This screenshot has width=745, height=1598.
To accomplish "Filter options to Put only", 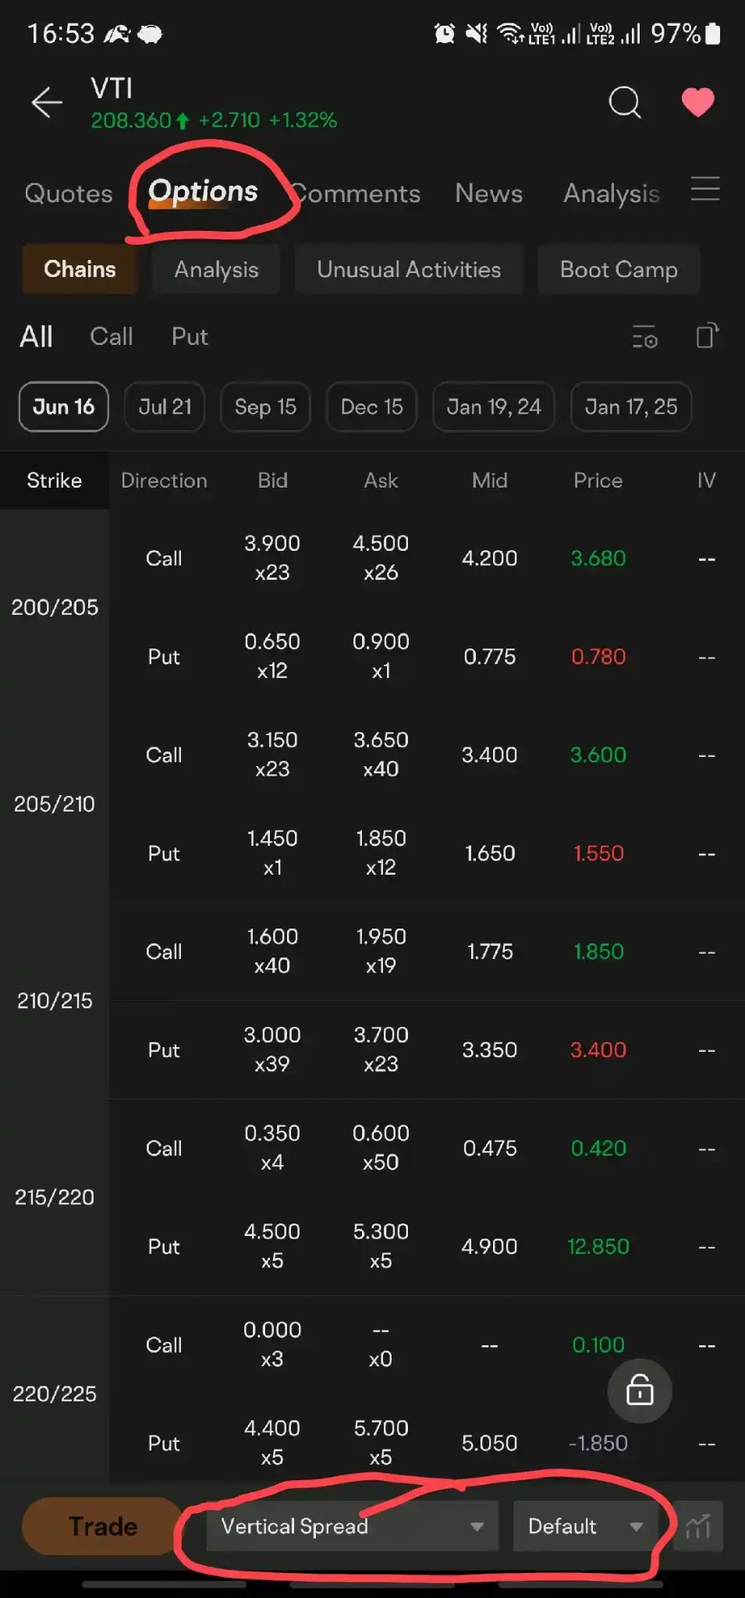I will click(190, 337).
